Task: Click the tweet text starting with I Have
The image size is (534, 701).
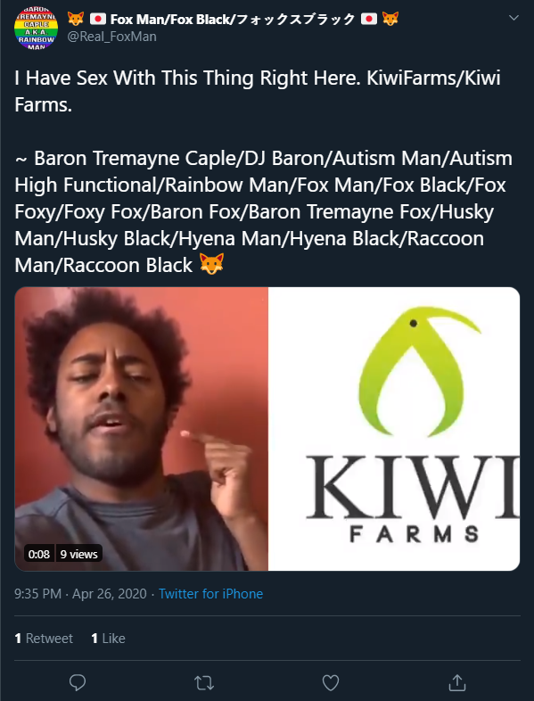Action: (258, 91)
